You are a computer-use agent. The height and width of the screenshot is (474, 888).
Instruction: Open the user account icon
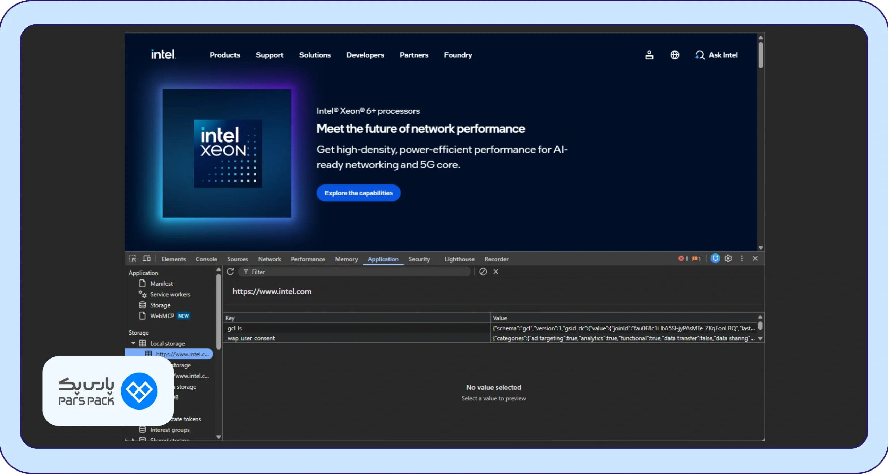tap(649, 55)
